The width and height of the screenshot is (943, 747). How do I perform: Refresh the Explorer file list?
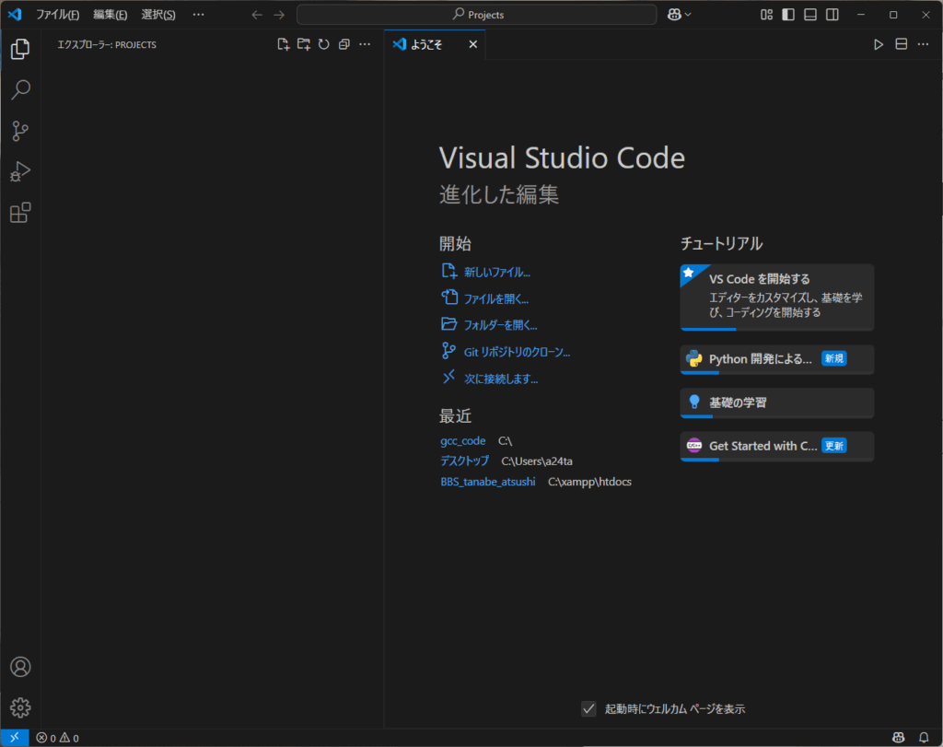click(324, 44)
